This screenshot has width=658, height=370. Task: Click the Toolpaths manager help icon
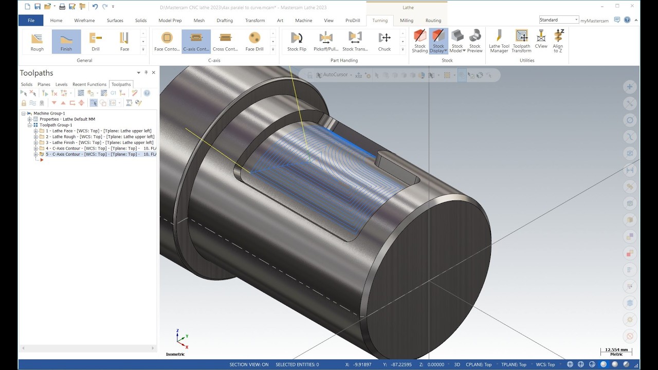[147, 93]
